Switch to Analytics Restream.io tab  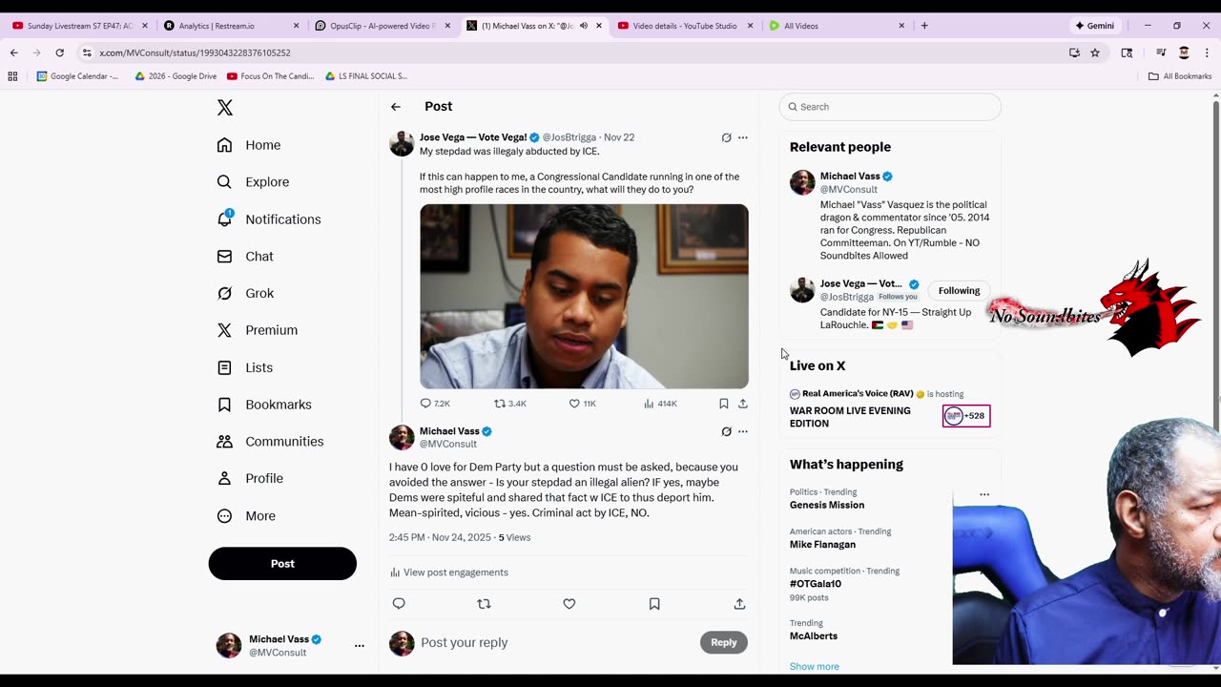[230, 26]
